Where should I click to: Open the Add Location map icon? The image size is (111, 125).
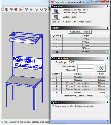click(7, 9)
